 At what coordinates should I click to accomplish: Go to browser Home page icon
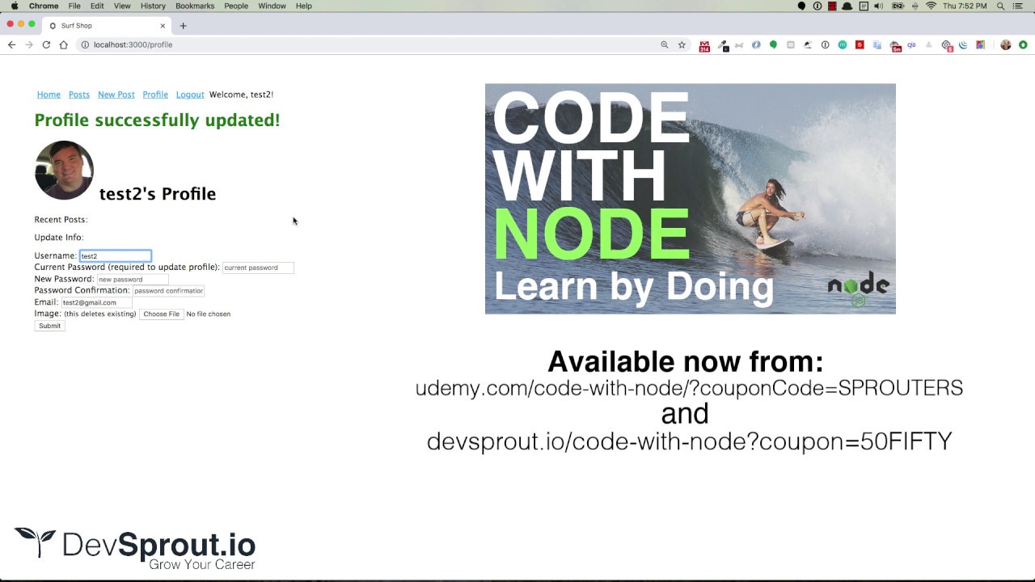pos(64,44)
